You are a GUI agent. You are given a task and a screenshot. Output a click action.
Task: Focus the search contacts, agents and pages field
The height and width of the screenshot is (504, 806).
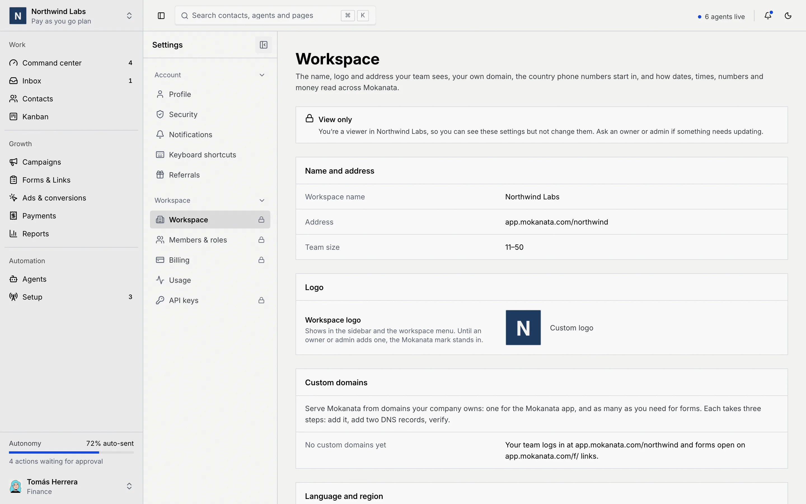[275, 15]
